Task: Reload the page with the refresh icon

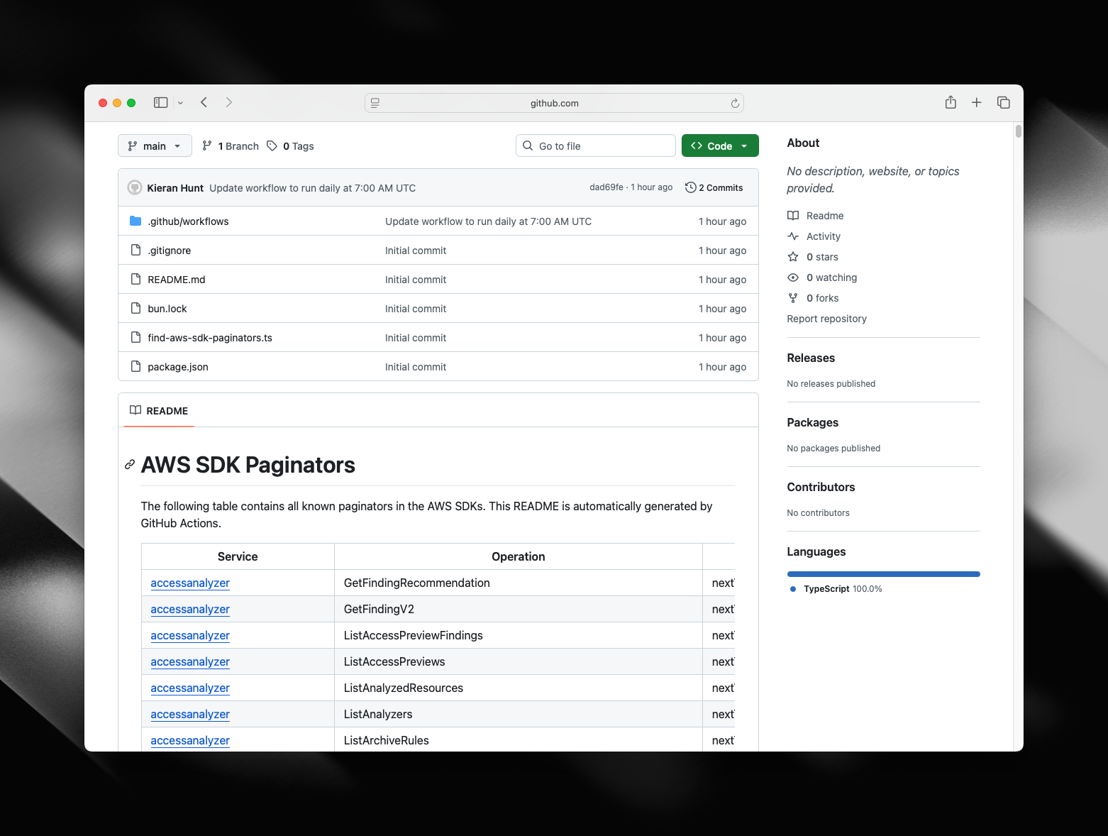Action: [735, 104]
